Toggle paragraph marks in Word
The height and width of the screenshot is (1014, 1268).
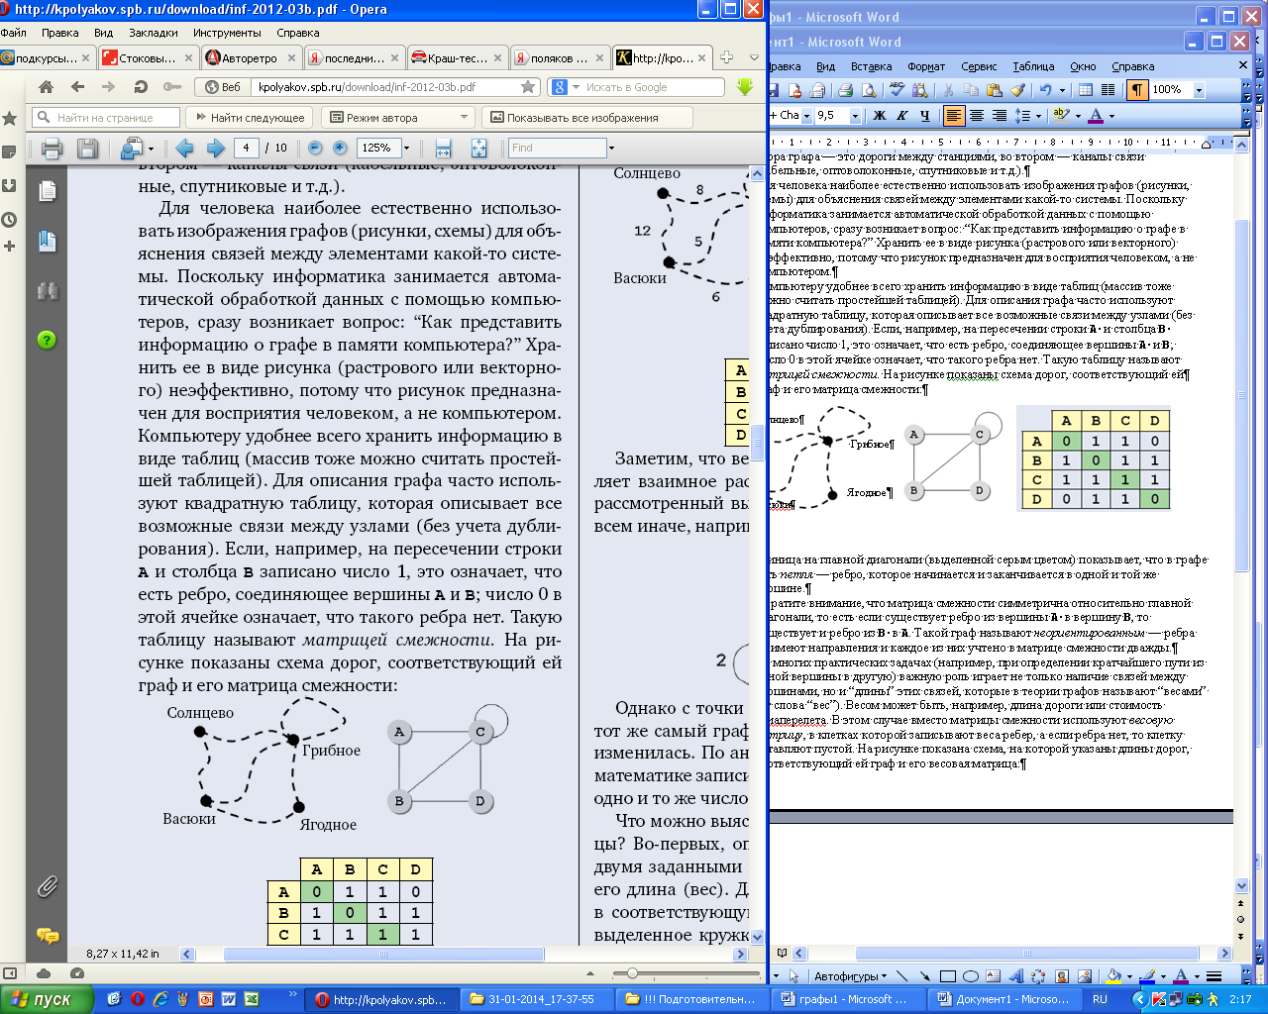tap(1137, 90)
